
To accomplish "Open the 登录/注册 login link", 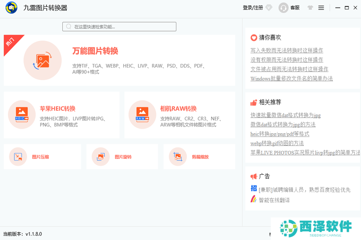I will [253, 8].
